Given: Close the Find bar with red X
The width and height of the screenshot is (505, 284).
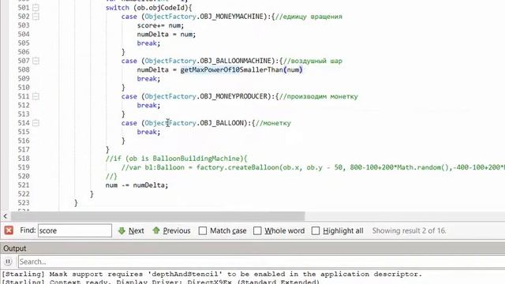Looking at the screenshot, I should [x=9, y=230].
